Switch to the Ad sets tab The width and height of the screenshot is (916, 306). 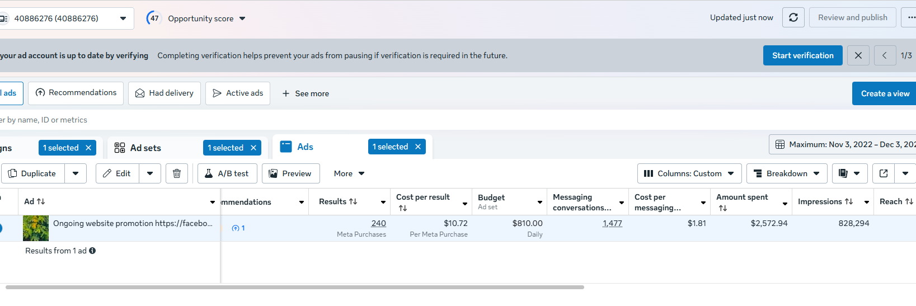click(x=145, y=148)
